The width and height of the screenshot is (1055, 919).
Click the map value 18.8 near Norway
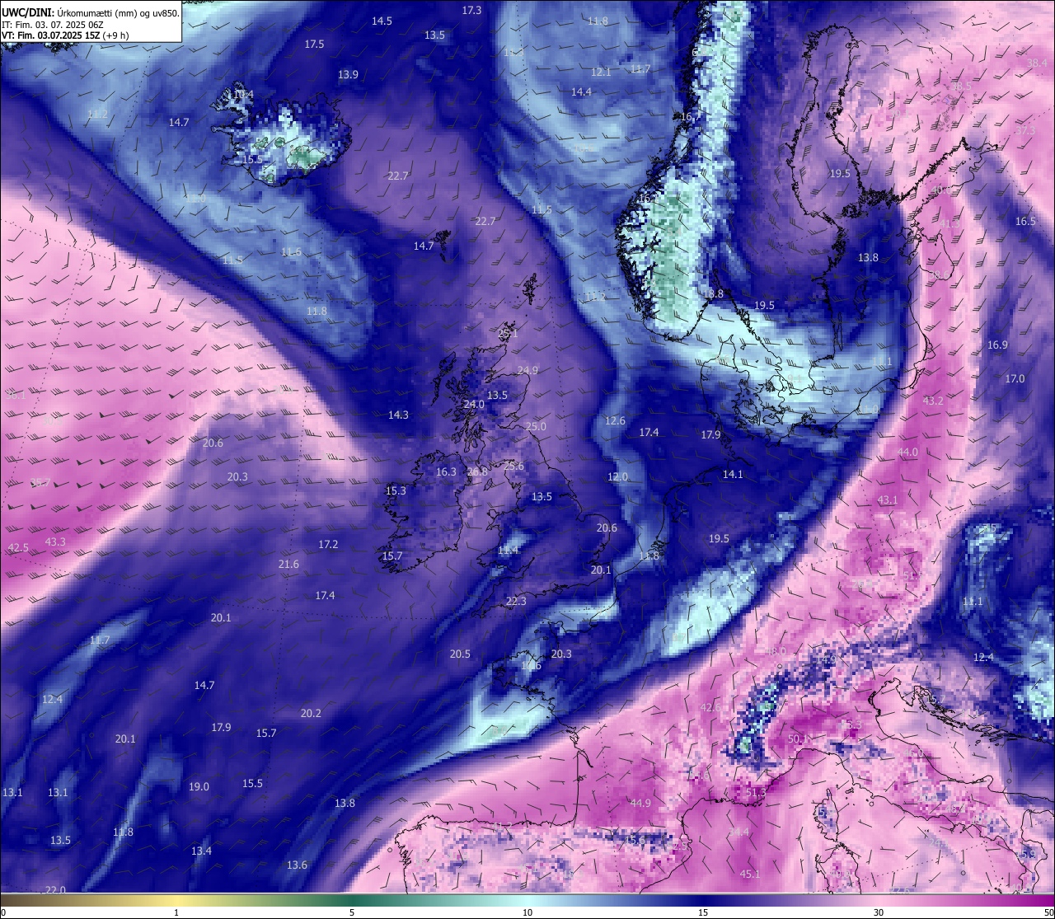(x=713, y=293)
